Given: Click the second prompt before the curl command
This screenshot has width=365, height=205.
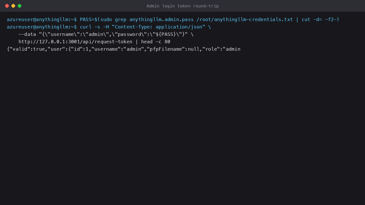Looking at the screenshot, I should (x=42, y=27).
